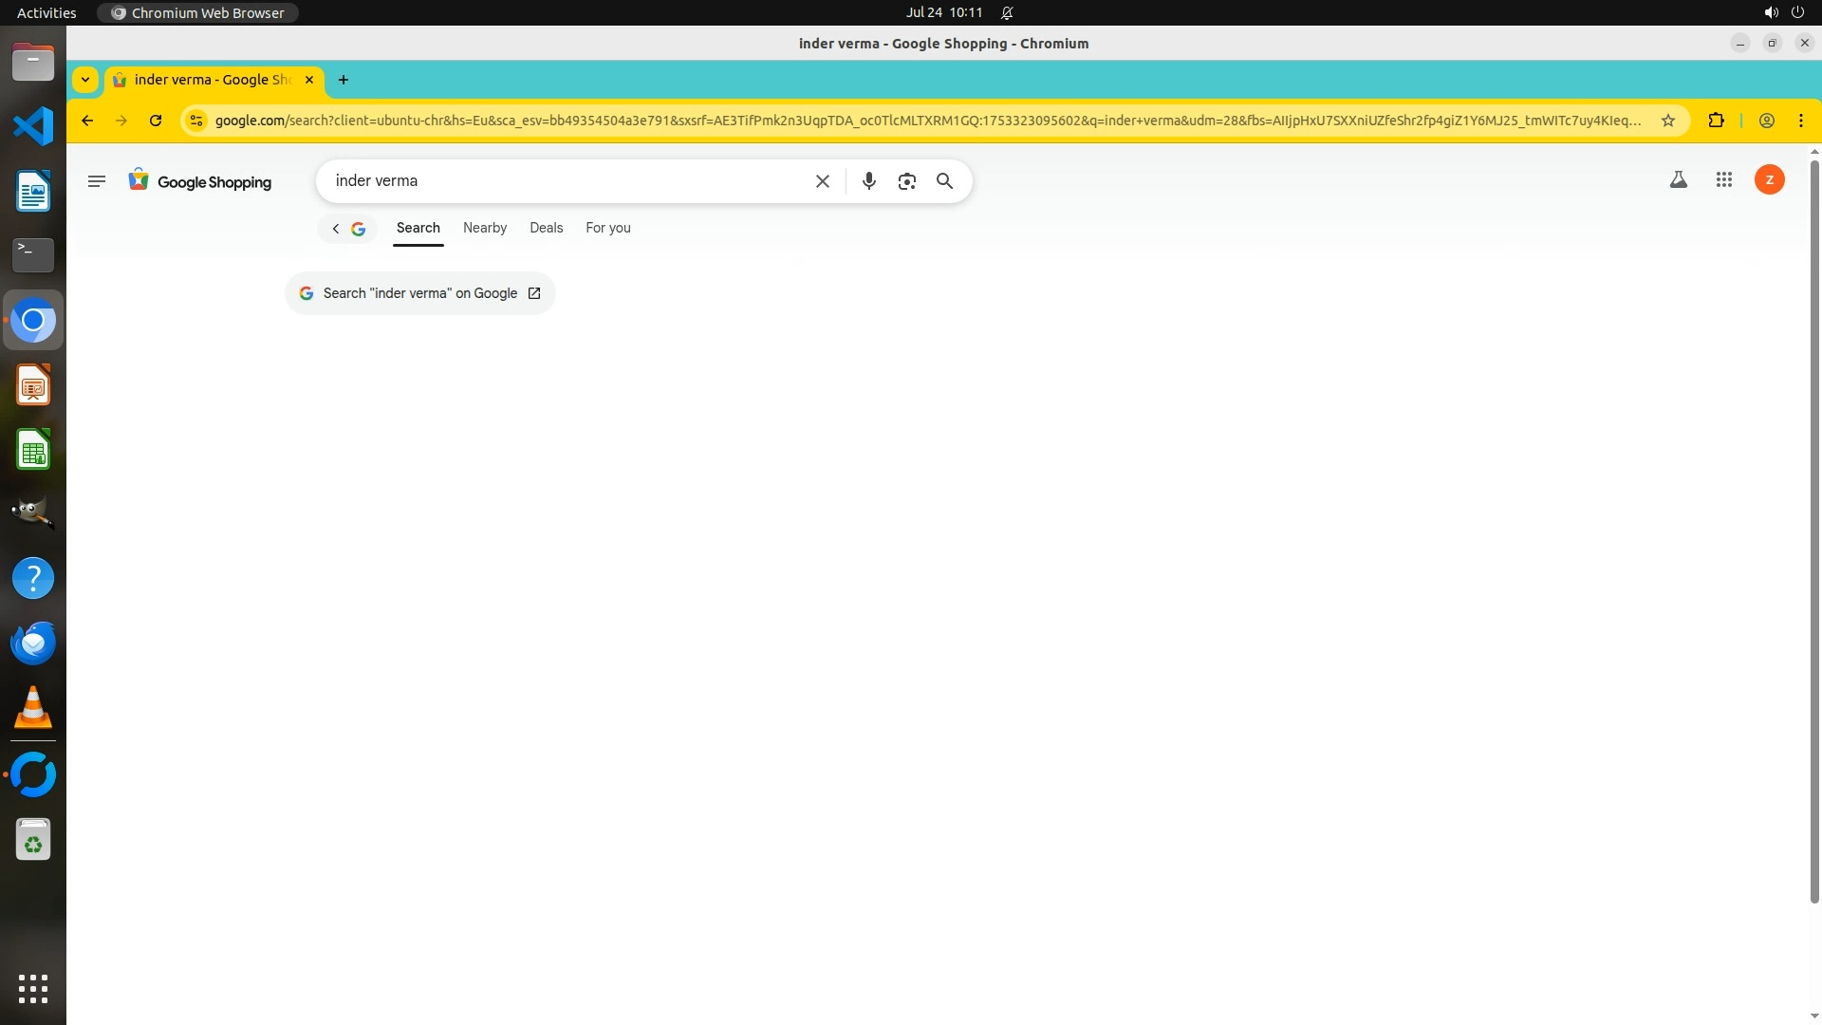Open Chromium three-dot menu
This screenshot has height=1025, width=1822.
click(x=1800, y=121)
